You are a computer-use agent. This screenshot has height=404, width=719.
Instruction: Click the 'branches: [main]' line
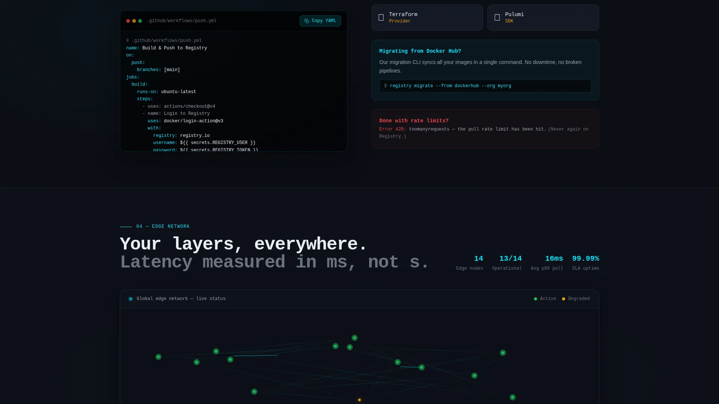tap(158, 70)
